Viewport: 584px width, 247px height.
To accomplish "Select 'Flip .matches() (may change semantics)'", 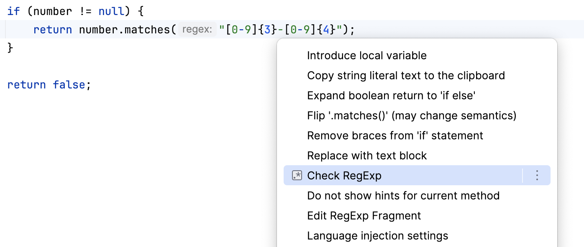I will click(x=412, y=115).
